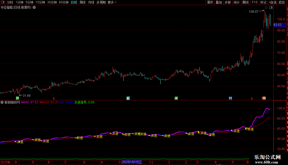Click the 80.00 label on indicator axis
This screenshot has height=165, width=288.
(x=281, y=119)
